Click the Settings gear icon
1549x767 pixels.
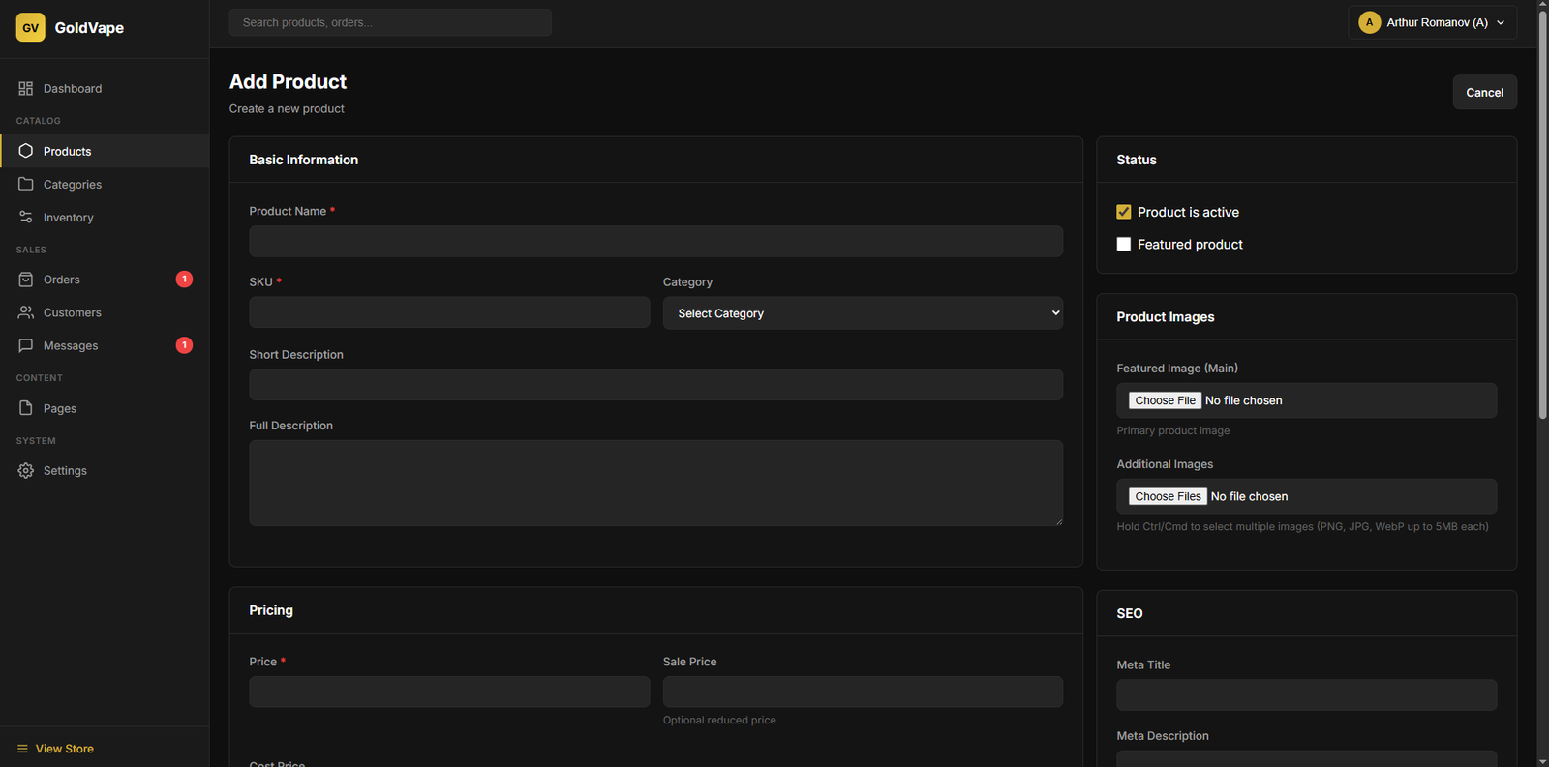coord(26,470)
